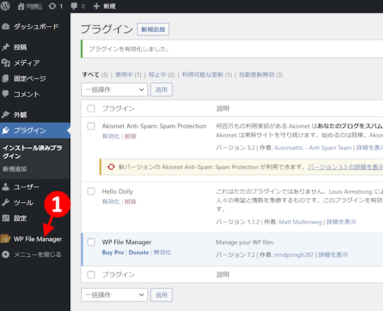This screenshot has width=383, height=311.
Task: Check the select-all checkbox in table header
Action: tap(91, 108)
